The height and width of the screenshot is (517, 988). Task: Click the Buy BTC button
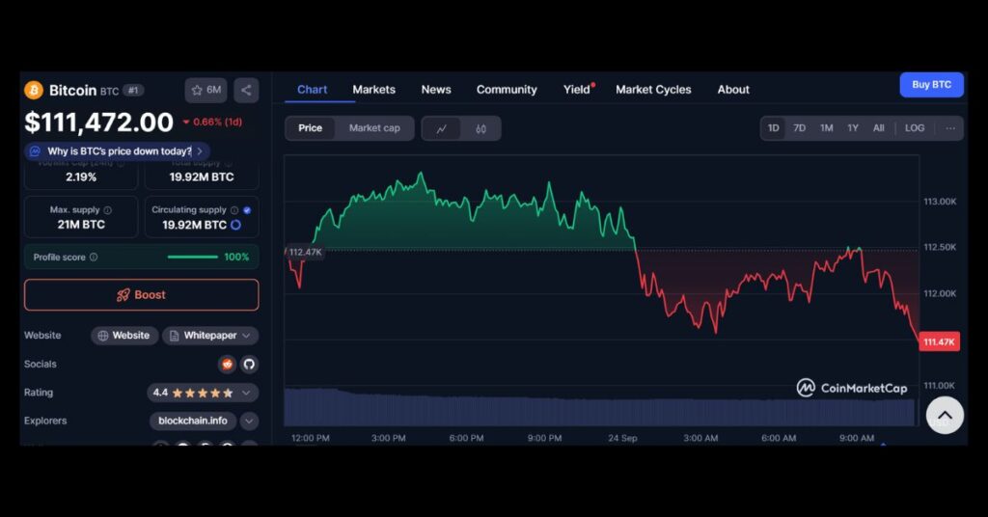click(x=931, y=85)
